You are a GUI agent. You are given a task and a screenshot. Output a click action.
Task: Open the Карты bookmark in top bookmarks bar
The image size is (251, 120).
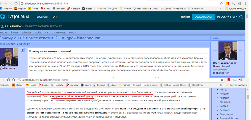(45, 9)
